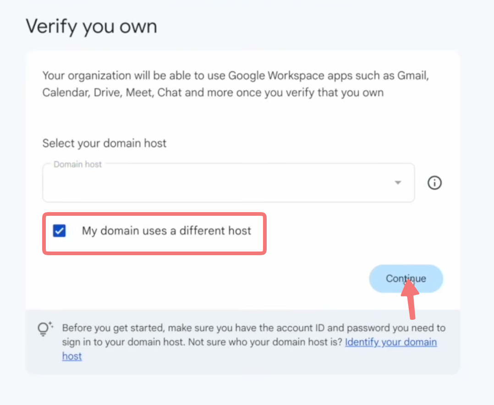Click the 'My domain uses a different host' label
The image size is (494, 405).
166,231
